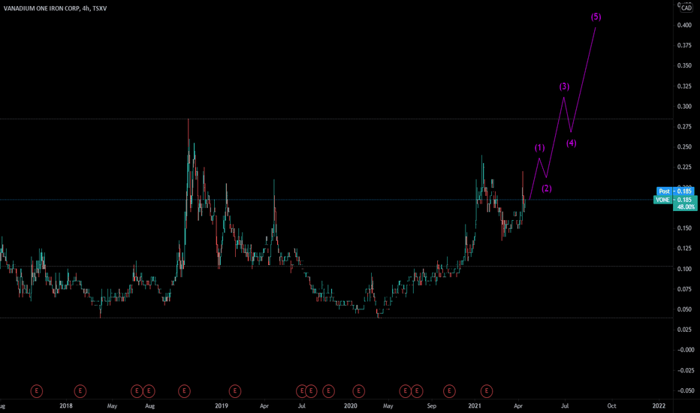Click the blue Post 0.185 price tag
The width and height of the screenshot is (700, 413).
point(675,191)
